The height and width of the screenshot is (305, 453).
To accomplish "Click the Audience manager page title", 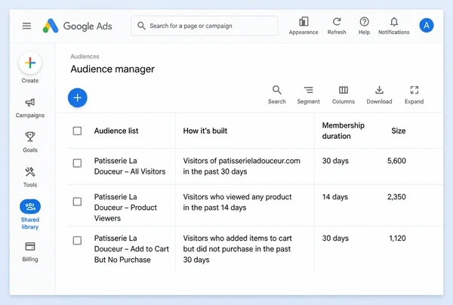I will (x=112, y=69).
